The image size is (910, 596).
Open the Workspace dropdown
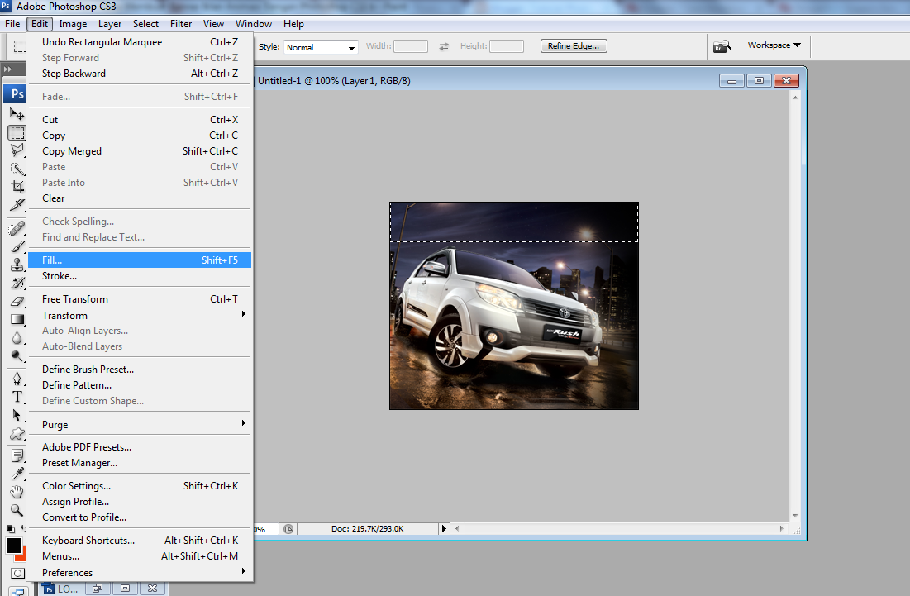(774, 45)
